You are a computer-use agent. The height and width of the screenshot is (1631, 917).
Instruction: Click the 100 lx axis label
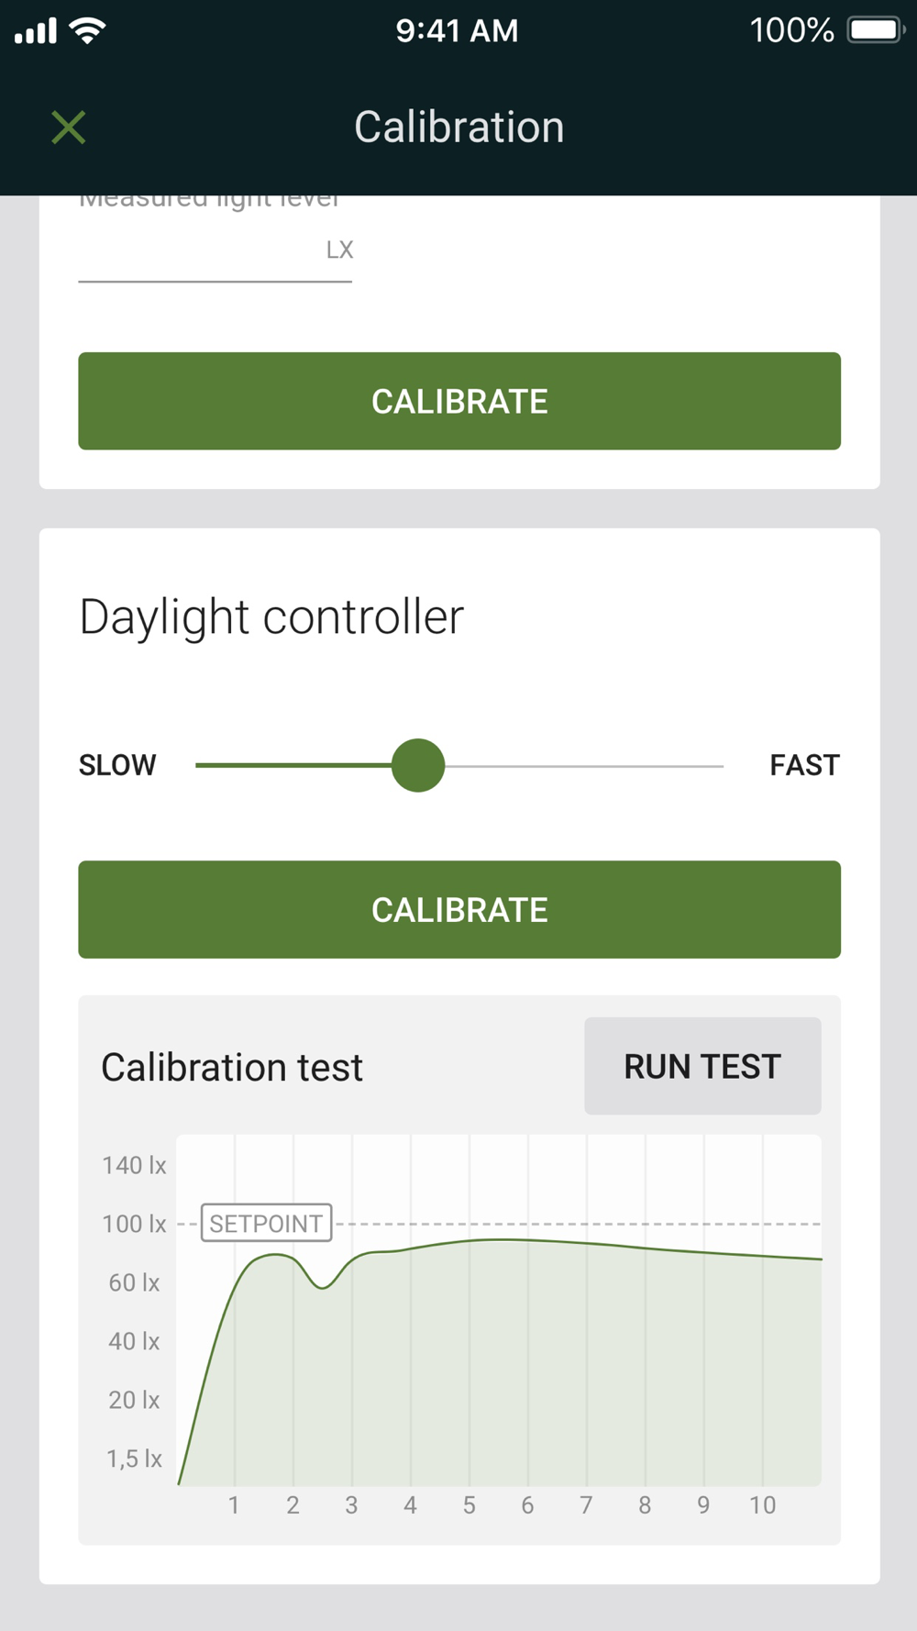coord(134,1224)
